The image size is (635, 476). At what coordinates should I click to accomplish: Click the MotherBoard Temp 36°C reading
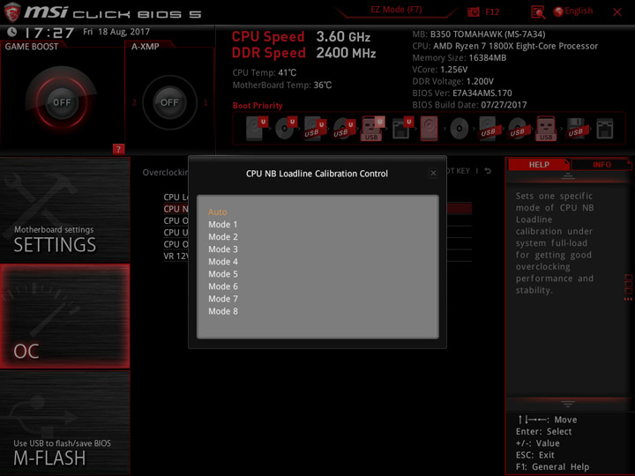tap(282, 85)
